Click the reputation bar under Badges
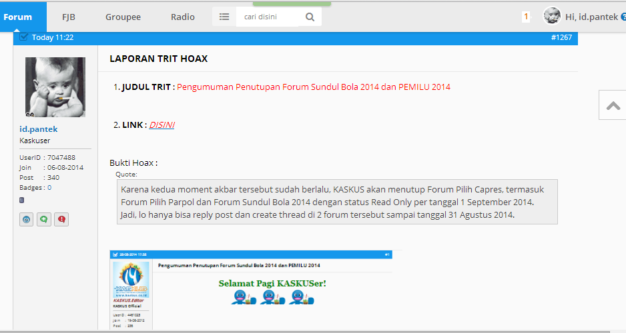The height and width of the screenshot is (333, 626). 21,200
